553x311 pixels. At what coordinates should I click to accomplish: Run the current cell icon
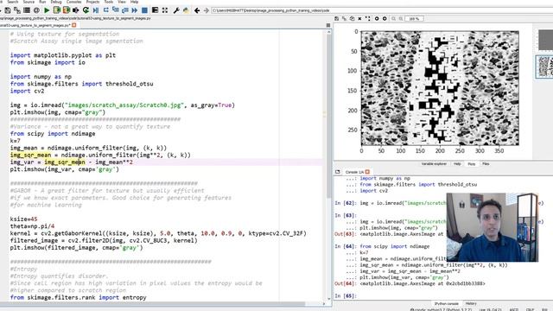57,10
